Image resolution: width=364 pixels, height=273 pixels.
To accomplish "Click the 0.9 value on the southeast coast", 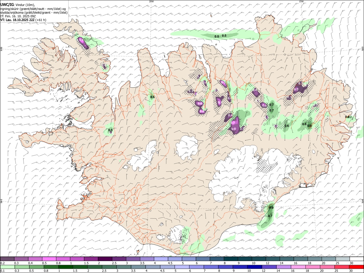I will [271, 208].
